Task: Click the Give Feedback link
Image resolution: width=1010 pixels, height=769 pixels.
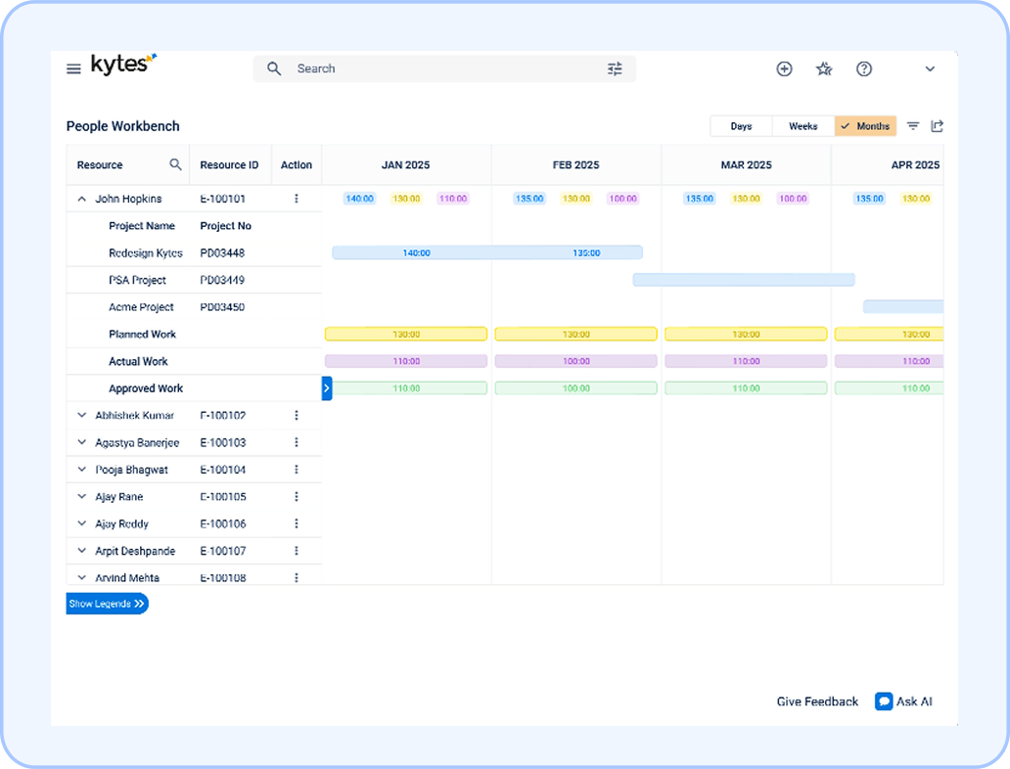Action: click(x=817, y=701)
